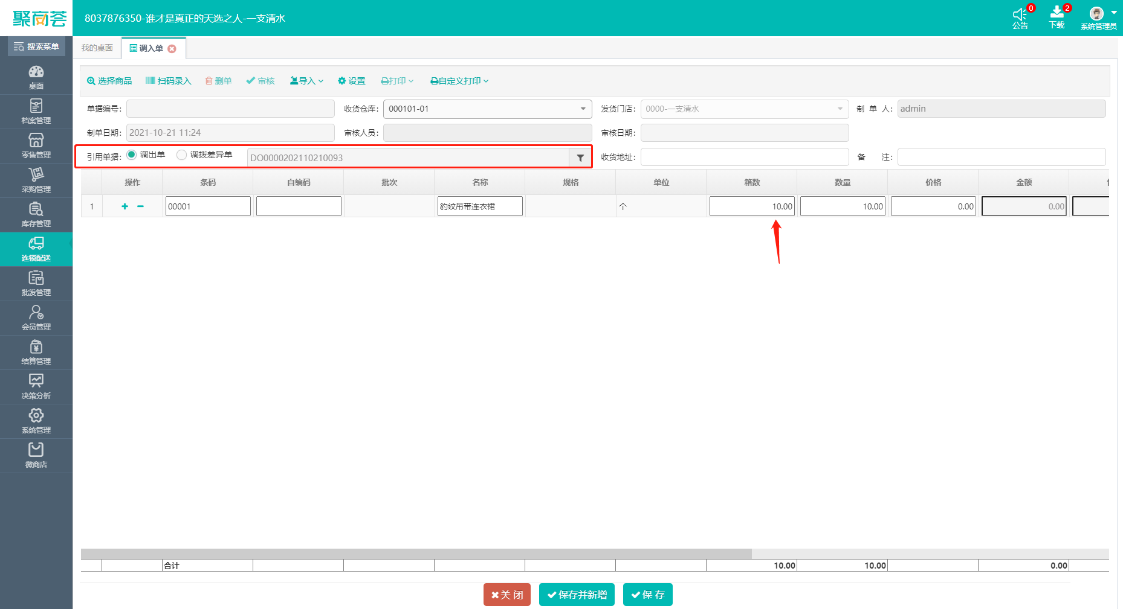Click 扫码录入 in the toolbar
Image resolution: width=1123 pixels, height=609 pixels.
point(168,81)
